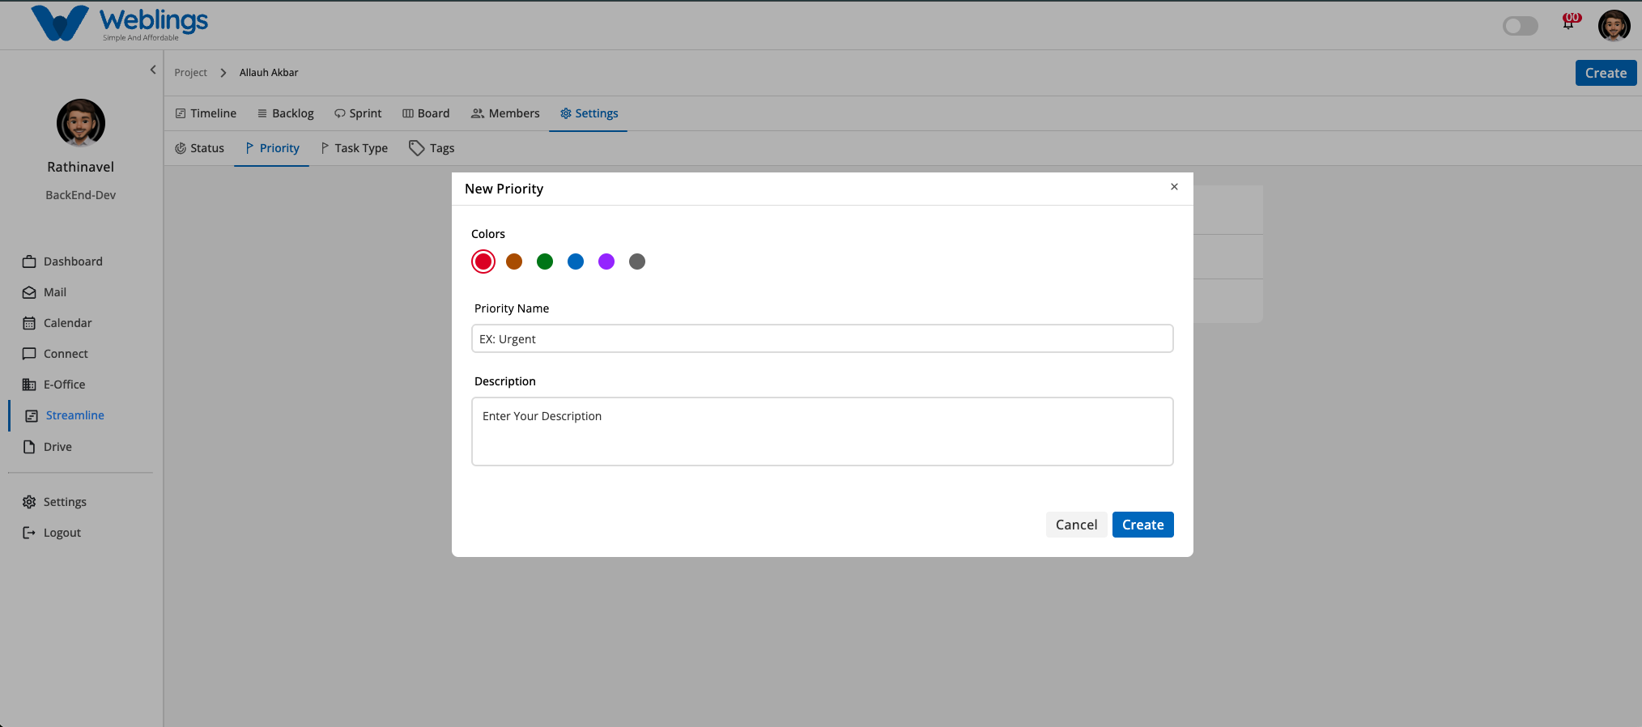Image resolution: width=1642 pixels, height=727 pixels.
Task: Pick the purple color swatch
Action: point(606,261)
